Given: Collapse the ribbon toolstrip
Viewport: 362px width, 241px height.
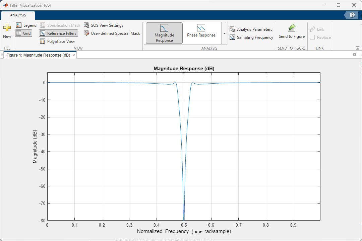Looking at the screenshot, I should pos(357,48).
